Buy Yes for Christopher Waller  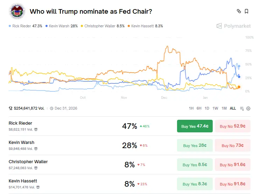[x=195, y=165]
